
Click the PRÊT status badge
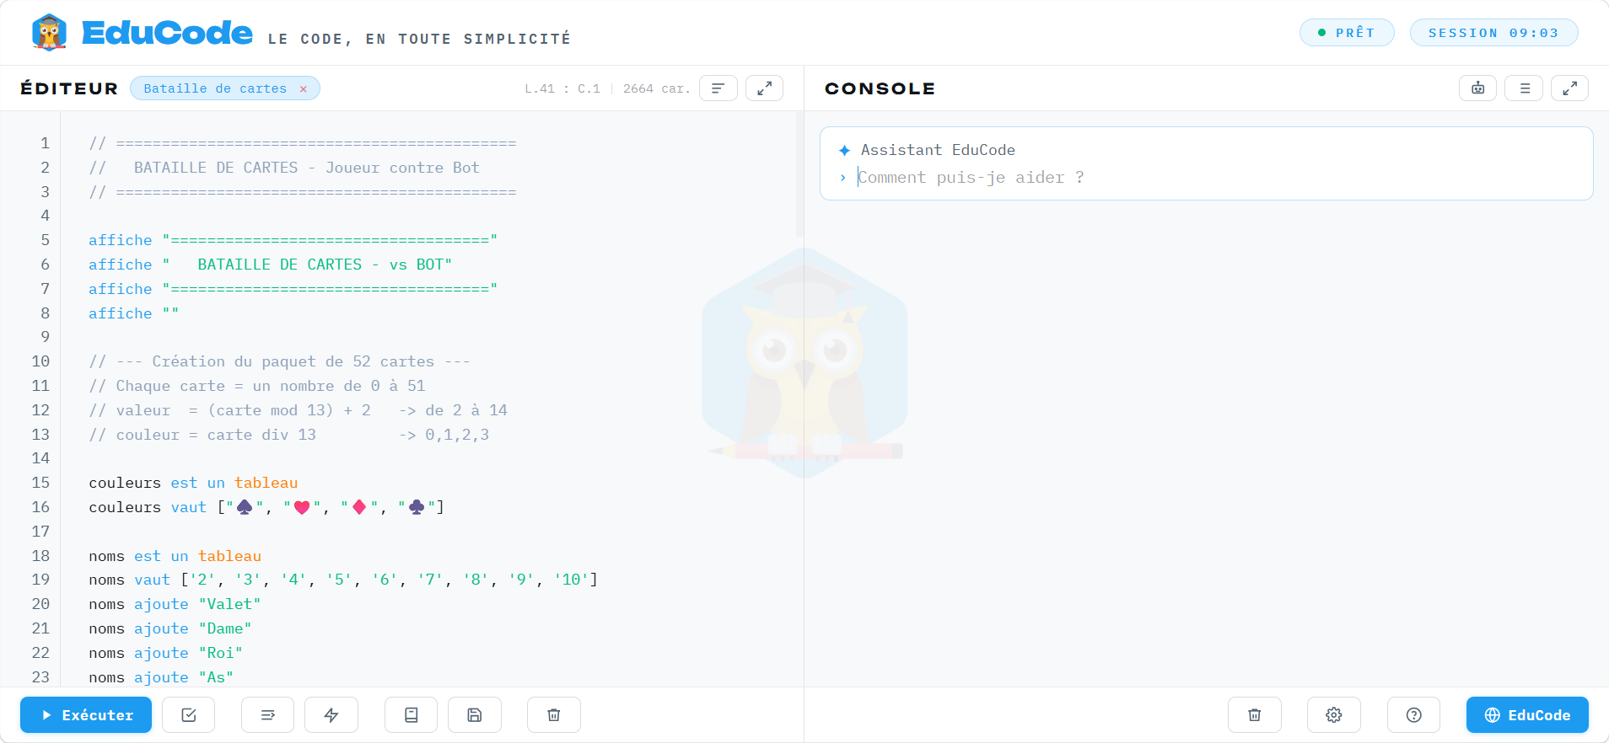point(1347,33)
